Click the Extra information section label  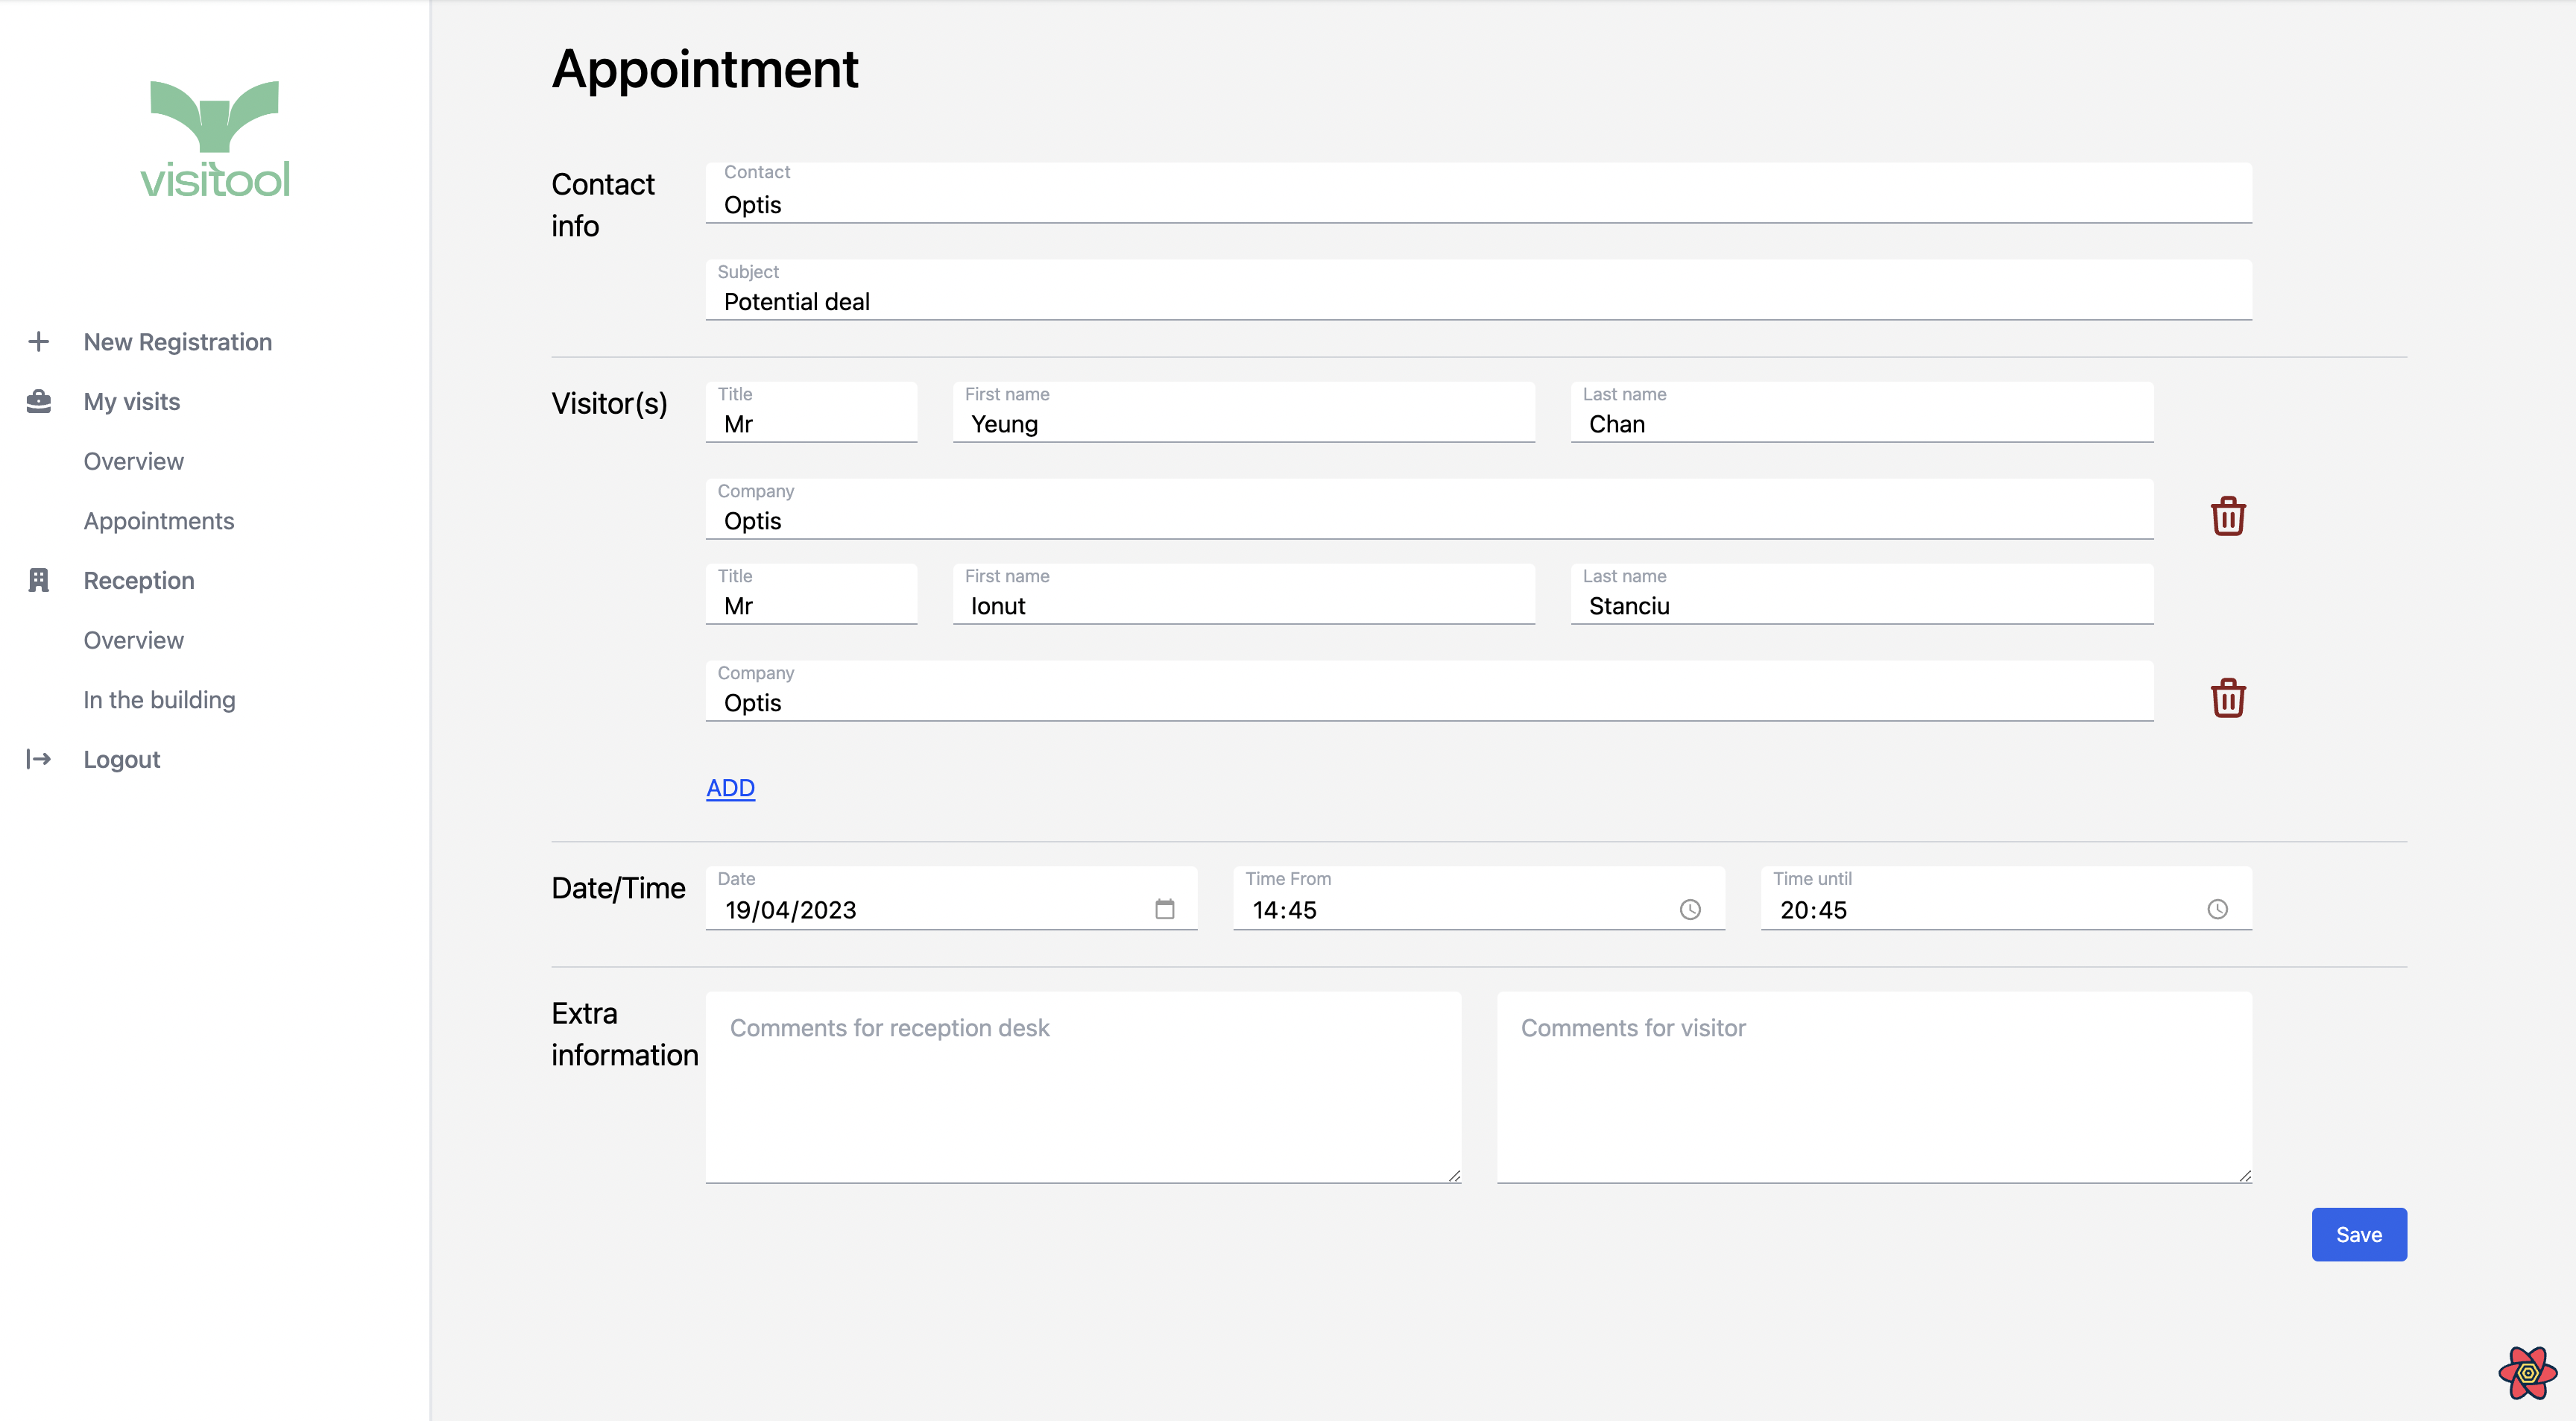tap(624, 1034)
